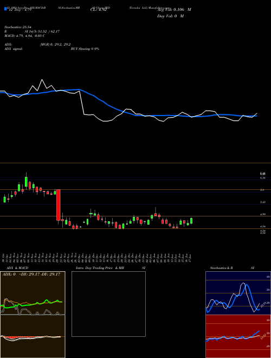Click the 'MACD: 4.79, 4.84, -0.05 C' line

24,36
